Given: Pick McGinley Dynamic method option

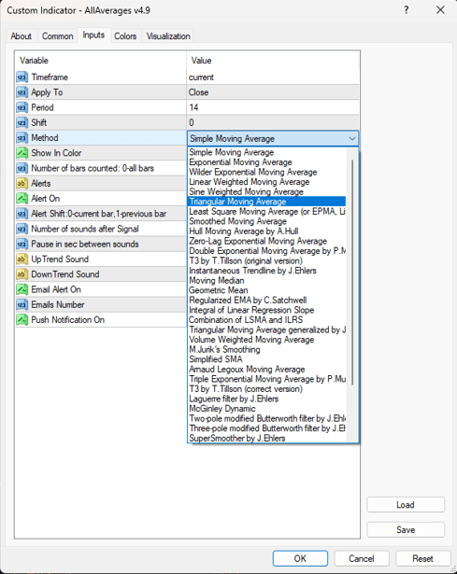Looking at the screenshot, I should pos(222,409).
